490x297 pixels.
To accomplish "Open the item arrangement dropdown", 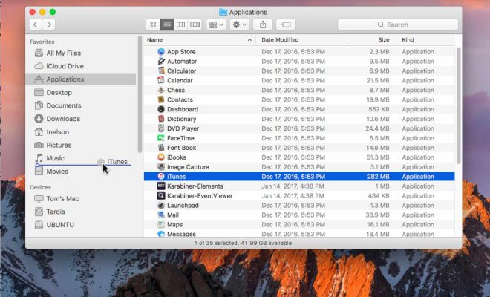I will pos(216,25).
